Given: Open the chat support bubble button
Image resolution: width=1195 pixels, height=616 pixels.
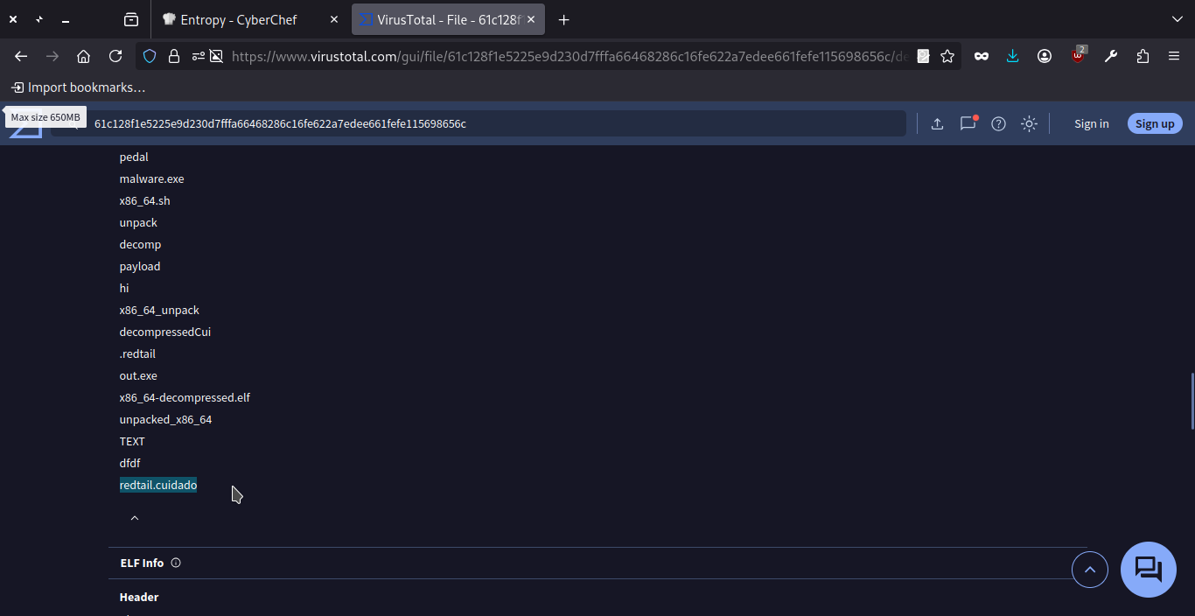Looking at the screenshot, I should [1148, 570].
